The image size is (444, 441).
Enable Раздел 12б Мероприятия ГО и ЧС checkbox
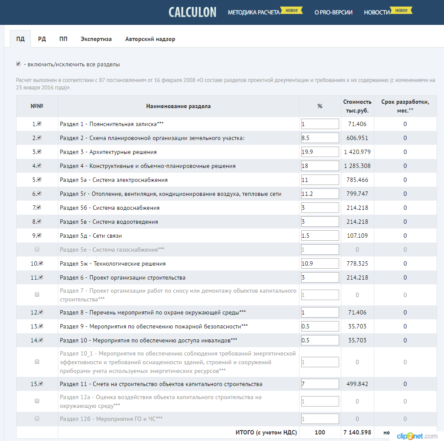tap(37, 418)
